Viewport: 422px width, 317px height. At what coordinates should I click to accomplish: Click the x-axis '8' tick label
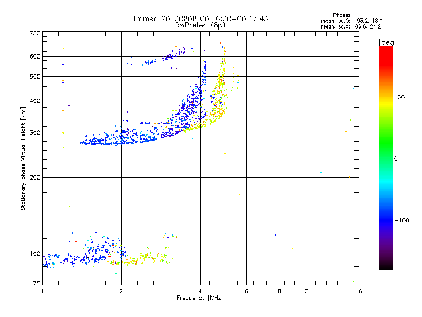280,291
